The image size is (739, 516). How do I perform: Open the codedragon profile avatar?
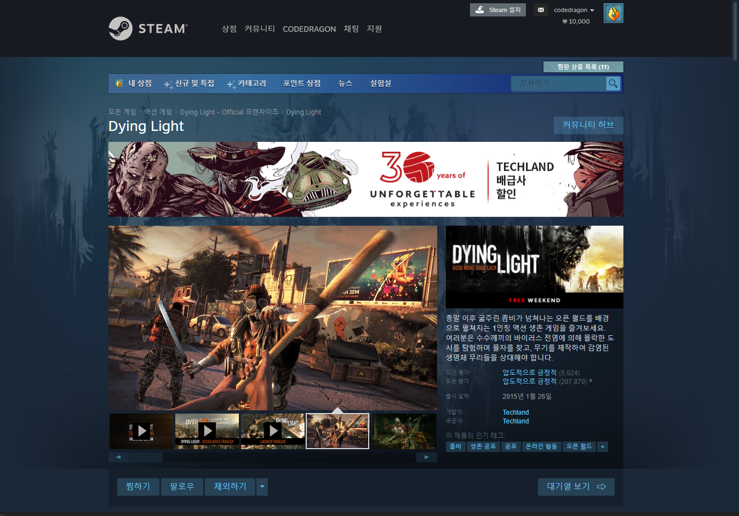[x=614, y=13]
